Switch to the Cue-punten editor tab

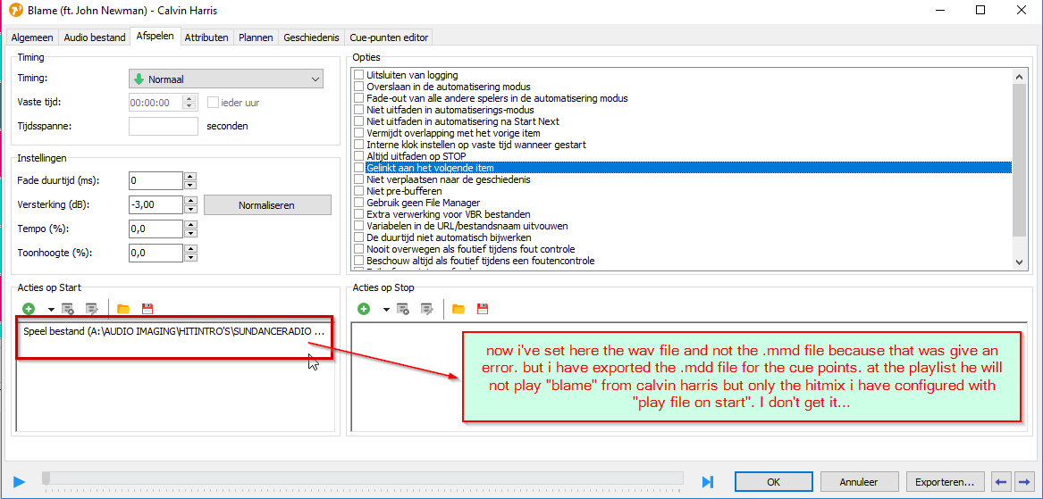click(x=389, y=37)
